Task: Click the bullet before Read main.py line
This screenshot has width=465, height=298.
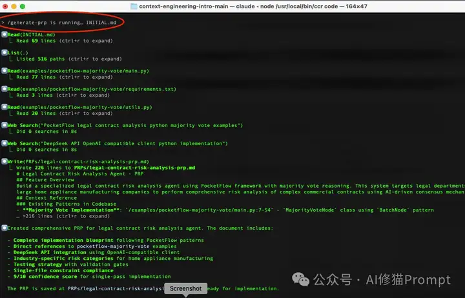Action: click(5, 70)
